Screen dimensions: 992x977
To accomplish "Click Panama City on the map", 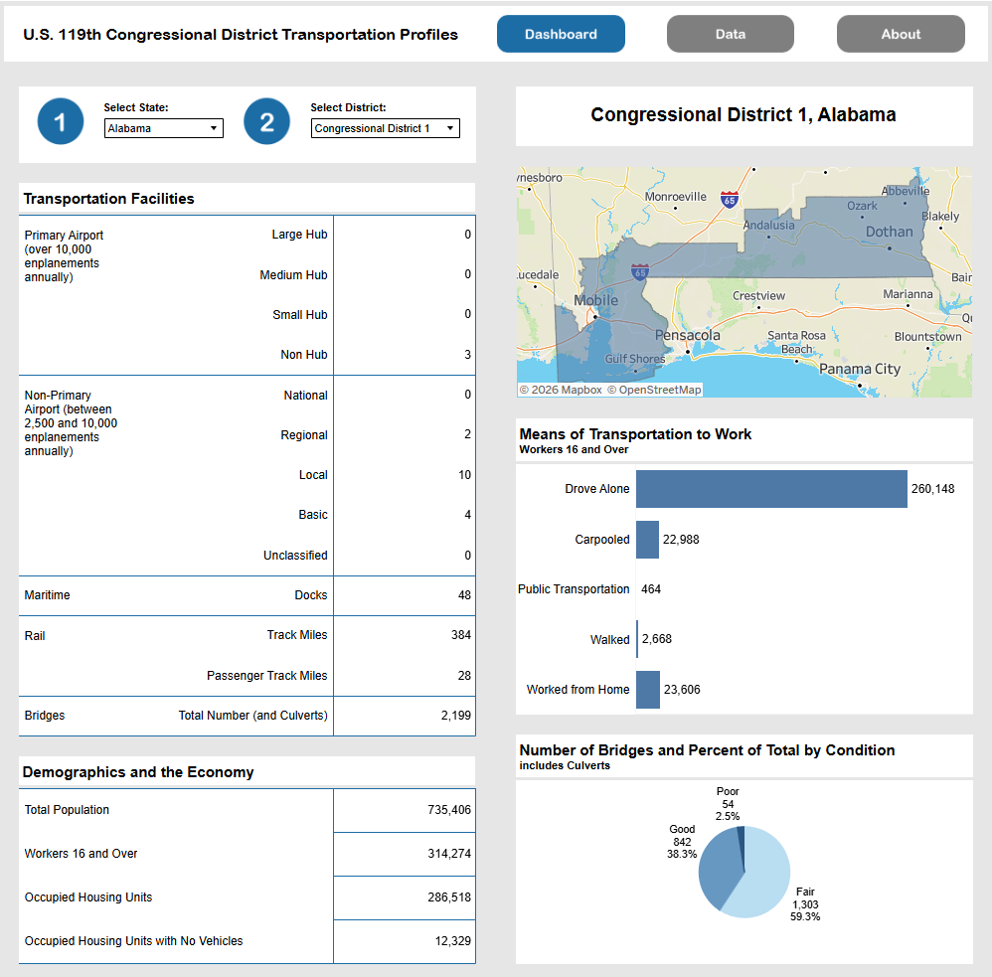I will (x=860, y=369).
